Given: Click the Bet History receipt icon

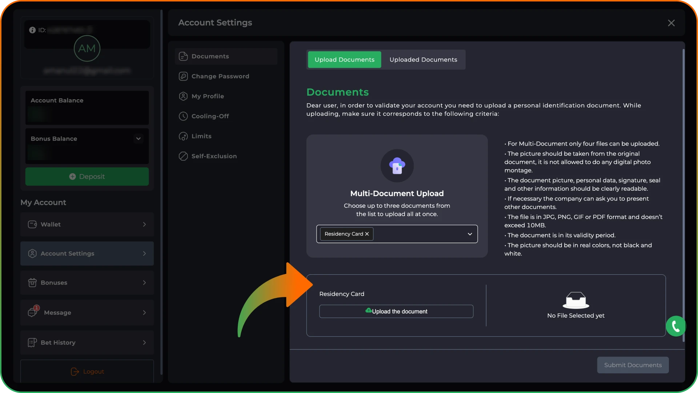Looking at the screenshot, I should (x=32, y=342).
